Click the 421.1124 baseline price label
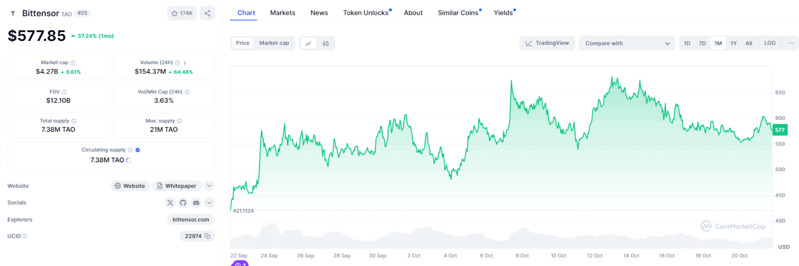 [x=243, y=211]
